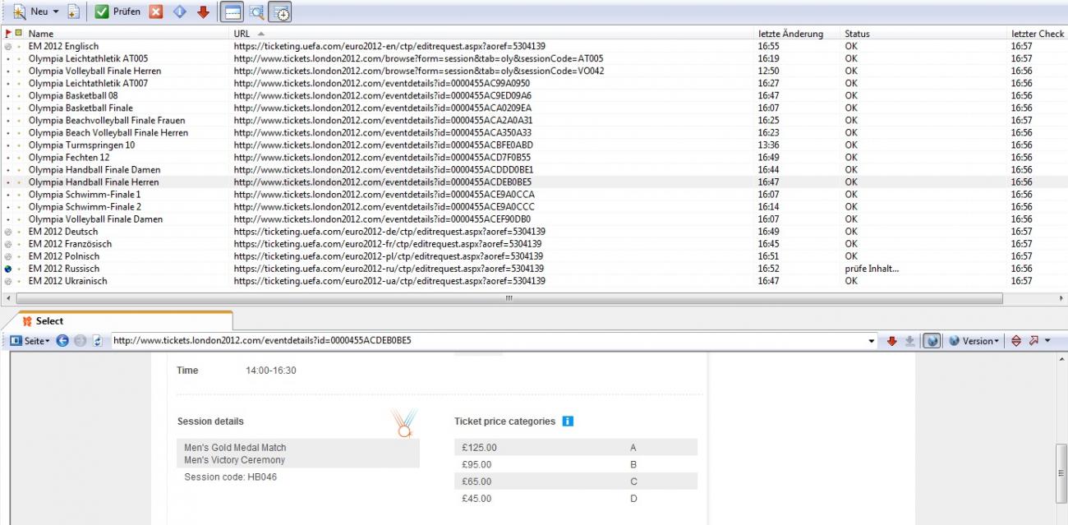This screenshot has width=1068, height=525.
Task: Toggle the globe browser view button
Action: coord(932,341)
